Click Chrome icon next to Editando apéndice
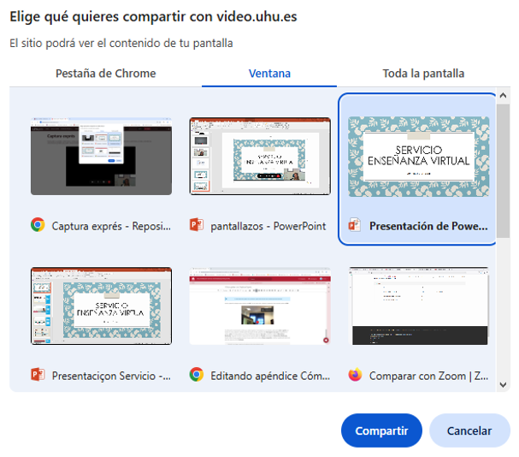Viewport: 519px width, 457px height. coord(197,375)
